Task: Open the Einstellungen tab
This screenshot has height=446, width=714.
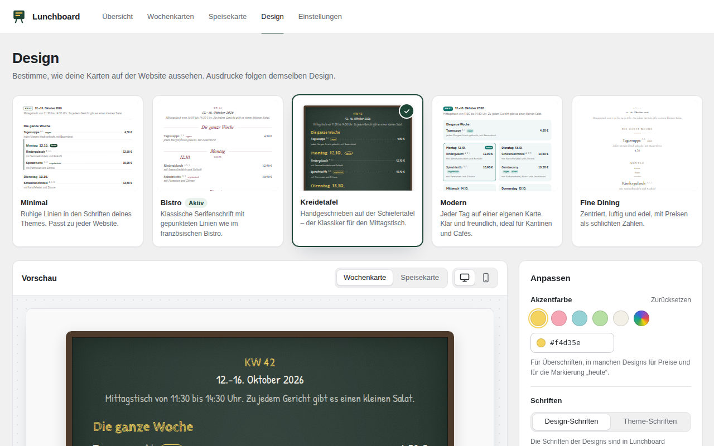Action: click(320, 17)
